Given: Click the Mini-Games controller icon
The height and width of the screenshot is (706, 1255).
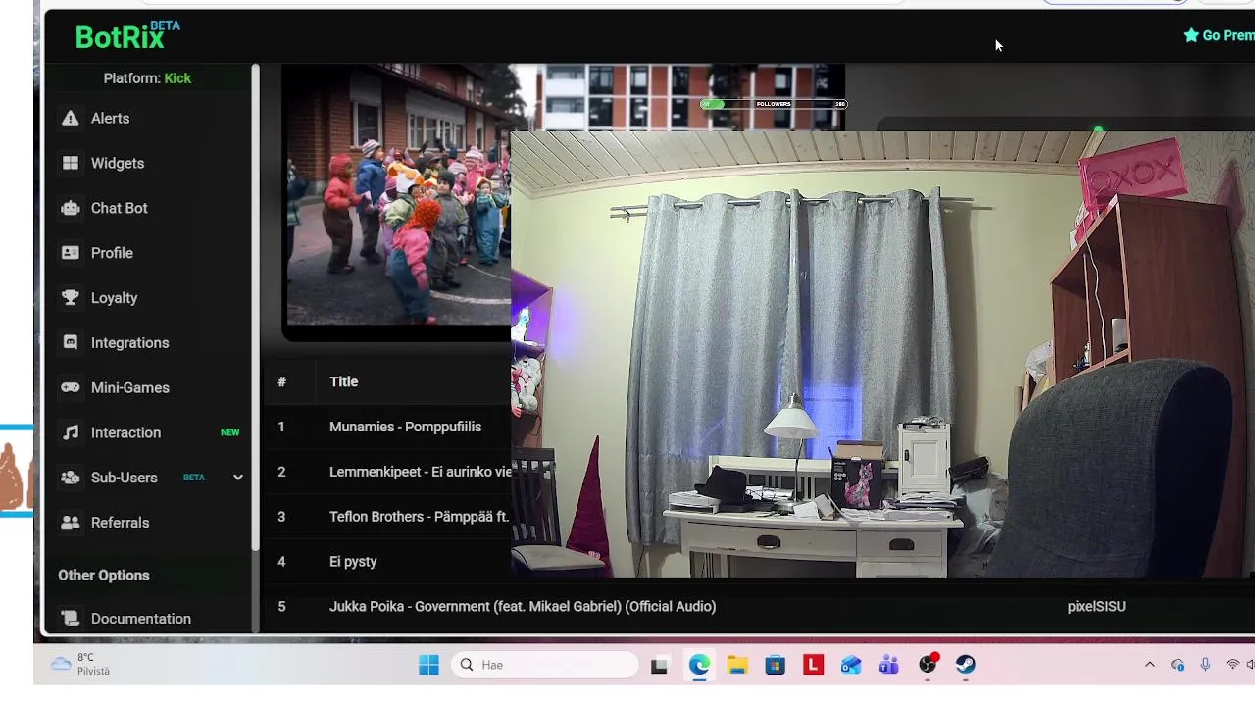Looking at the screenshot, I should 70,387.
